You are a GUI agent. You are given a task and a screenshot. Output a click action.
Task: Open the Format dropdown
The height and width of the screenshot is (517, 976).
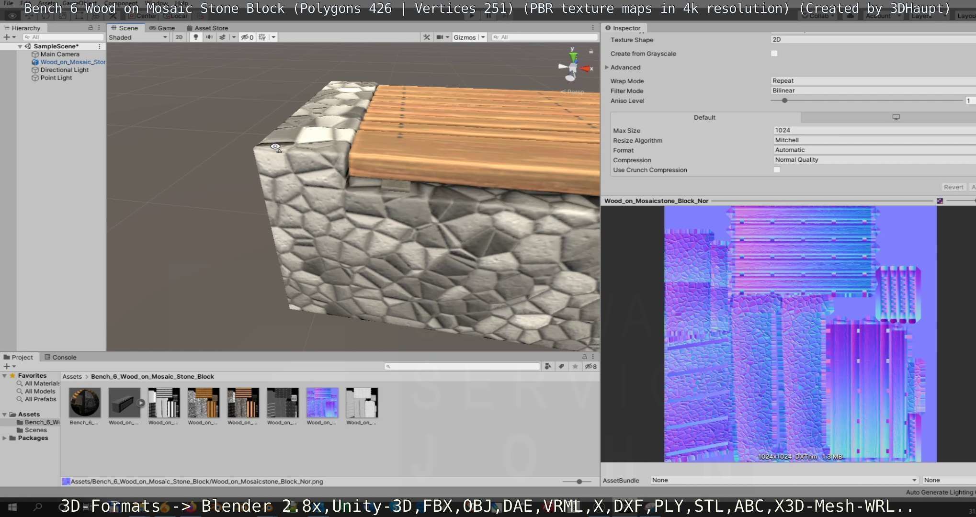pyautogui.click(x=874, y=150)
